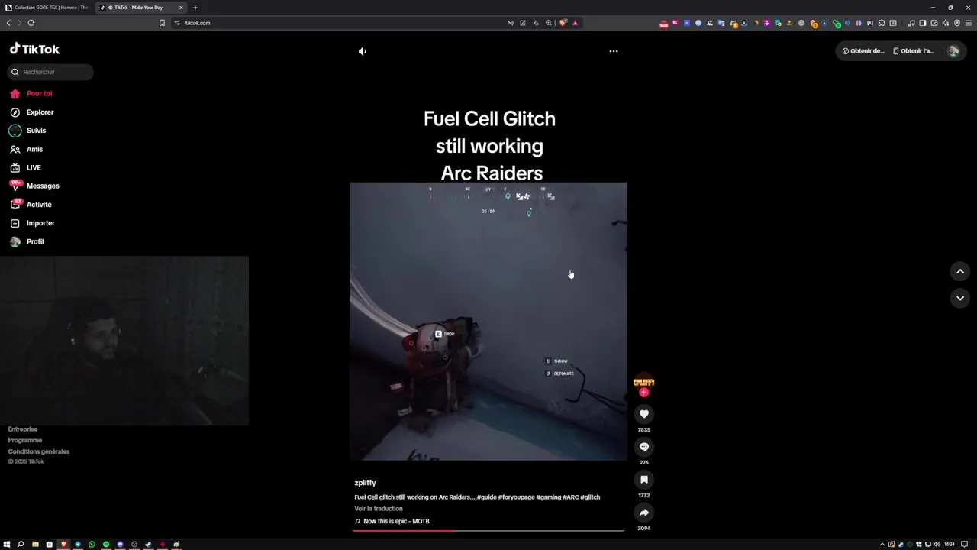Open a new browser tab
This screenshot has width=977, height=550.
[195, 8]
